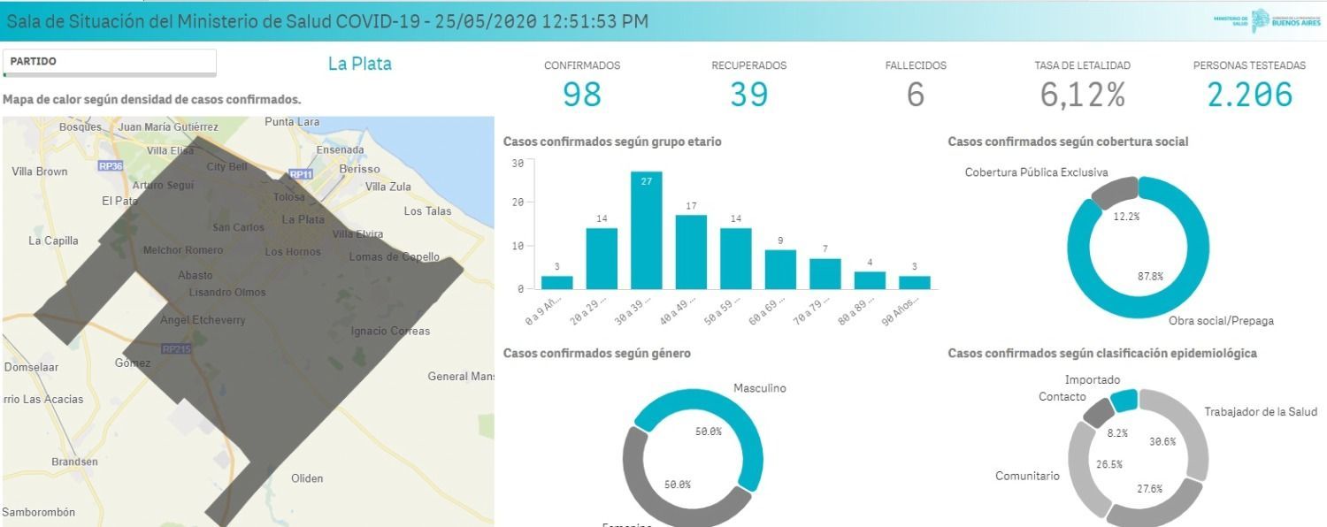Select the Importado segment in epidemiological donut
Viewport: 1327px width, 527px height.
pyautogui.click(x=1124, y=400)
